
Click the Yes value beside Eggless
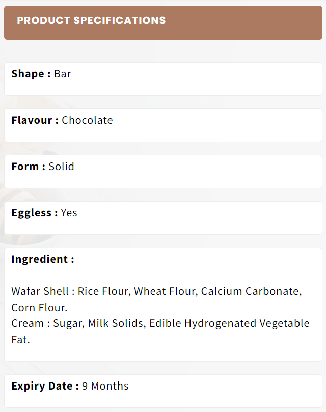(69, 213)
